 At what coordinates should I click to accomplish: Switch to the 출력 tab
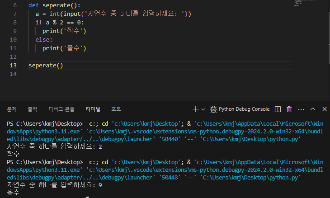[33, 109]
